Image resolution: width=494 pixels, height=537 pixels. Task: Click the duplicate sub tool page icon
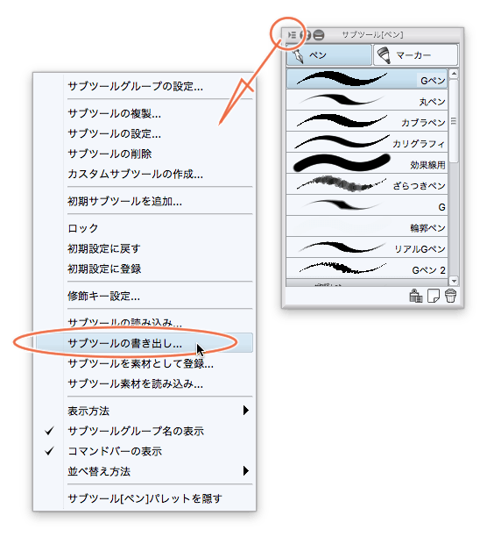[x=434, y=296]
